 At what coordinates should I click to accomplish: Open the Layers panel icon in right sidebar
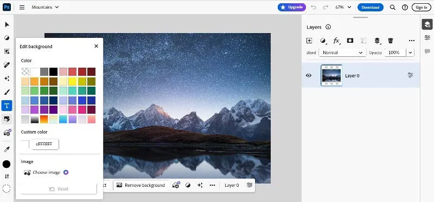coord(427,24)
